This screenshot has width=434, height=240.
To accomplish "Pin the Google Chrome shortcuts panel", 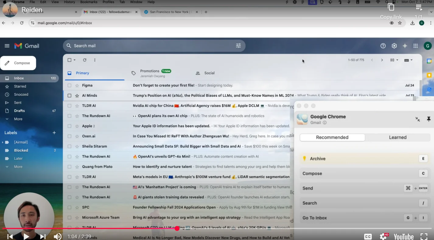I will tap(429, 119).
